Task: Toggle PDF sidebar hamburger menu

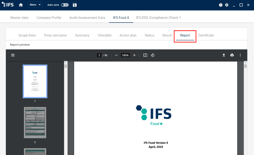Action: (x=13, y=55)
